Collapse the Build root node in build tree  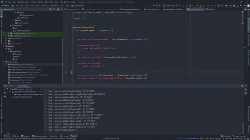click(x=8, y=89)
